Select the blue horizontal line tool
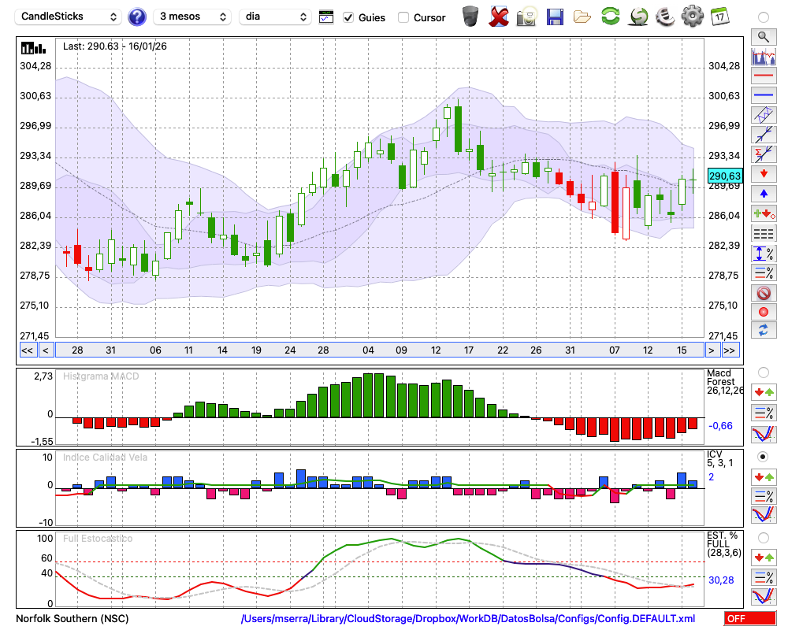 pyautogui.click(x=763, y=95)
